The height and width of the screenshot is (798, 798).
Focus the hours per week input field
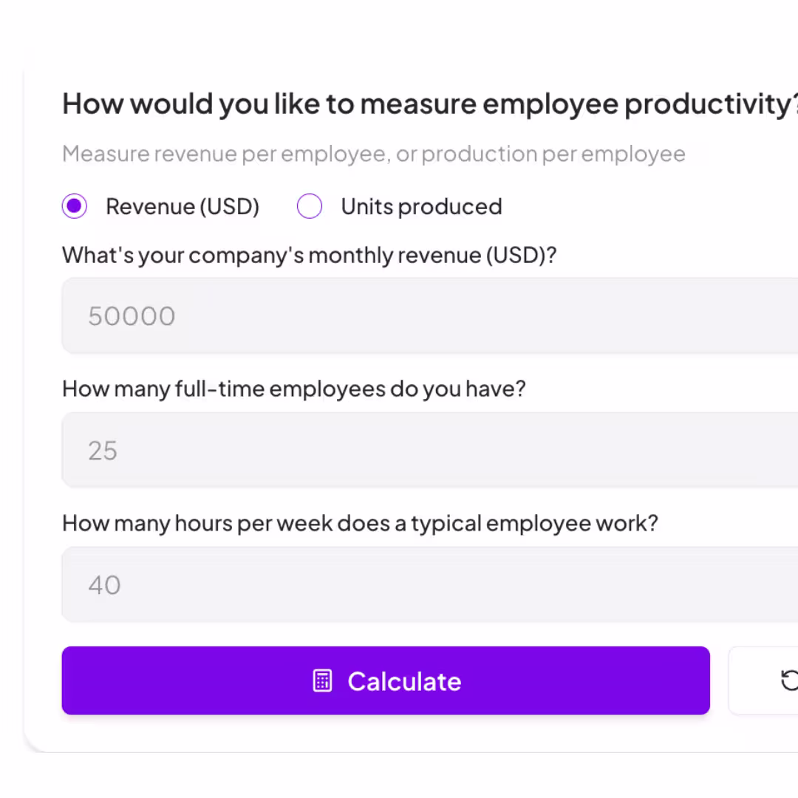point(429,584)
